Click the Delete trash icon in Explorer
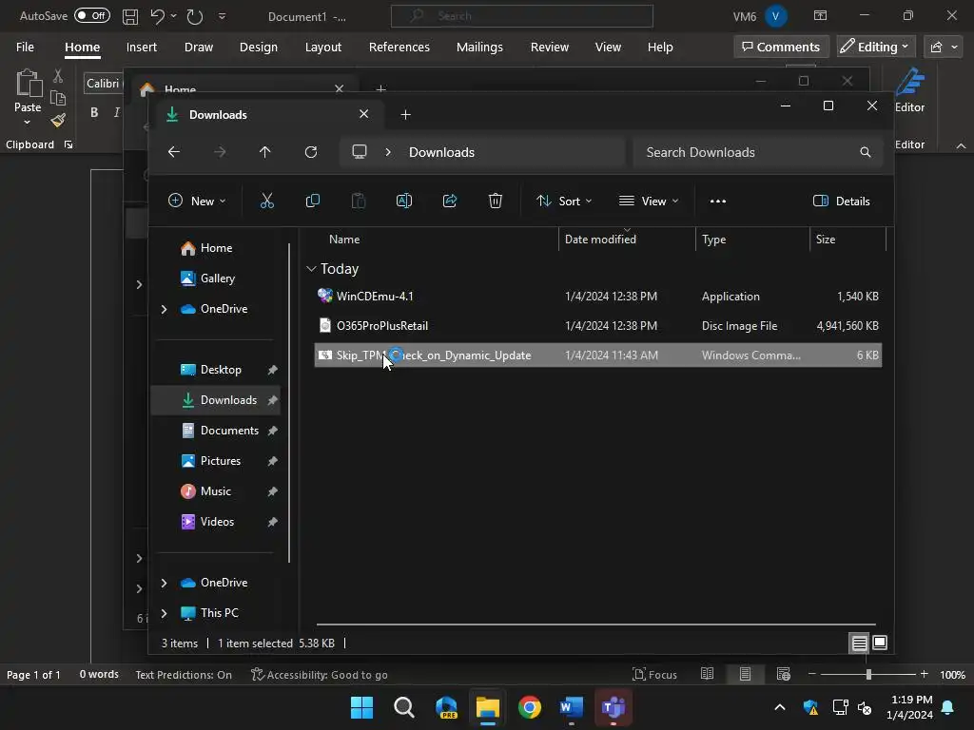Image resolution: width=974 pixels, height=730 pixels. click(x=495, y=202)
